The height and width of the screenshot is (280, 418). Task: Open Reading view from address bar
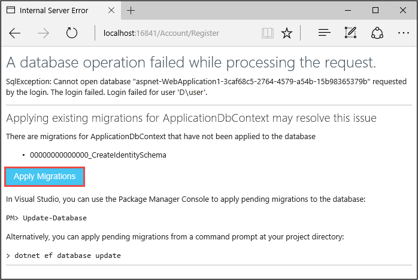pos(268,33)
